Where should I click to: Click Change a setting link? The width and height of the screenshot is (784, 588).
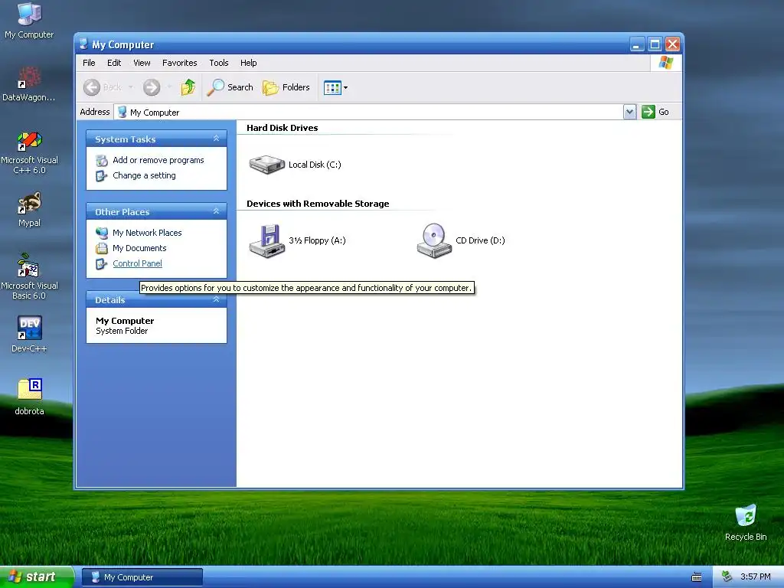(x=144, y=175)
